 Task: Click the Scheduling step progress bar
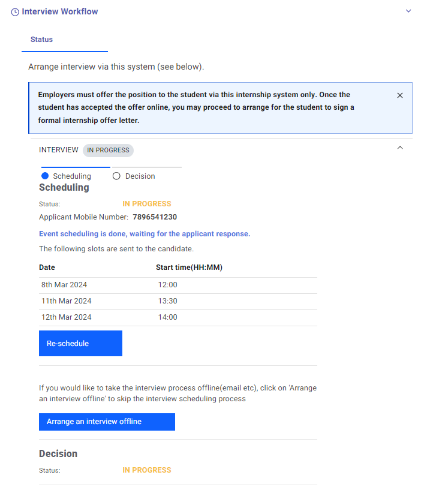[76, 167]
